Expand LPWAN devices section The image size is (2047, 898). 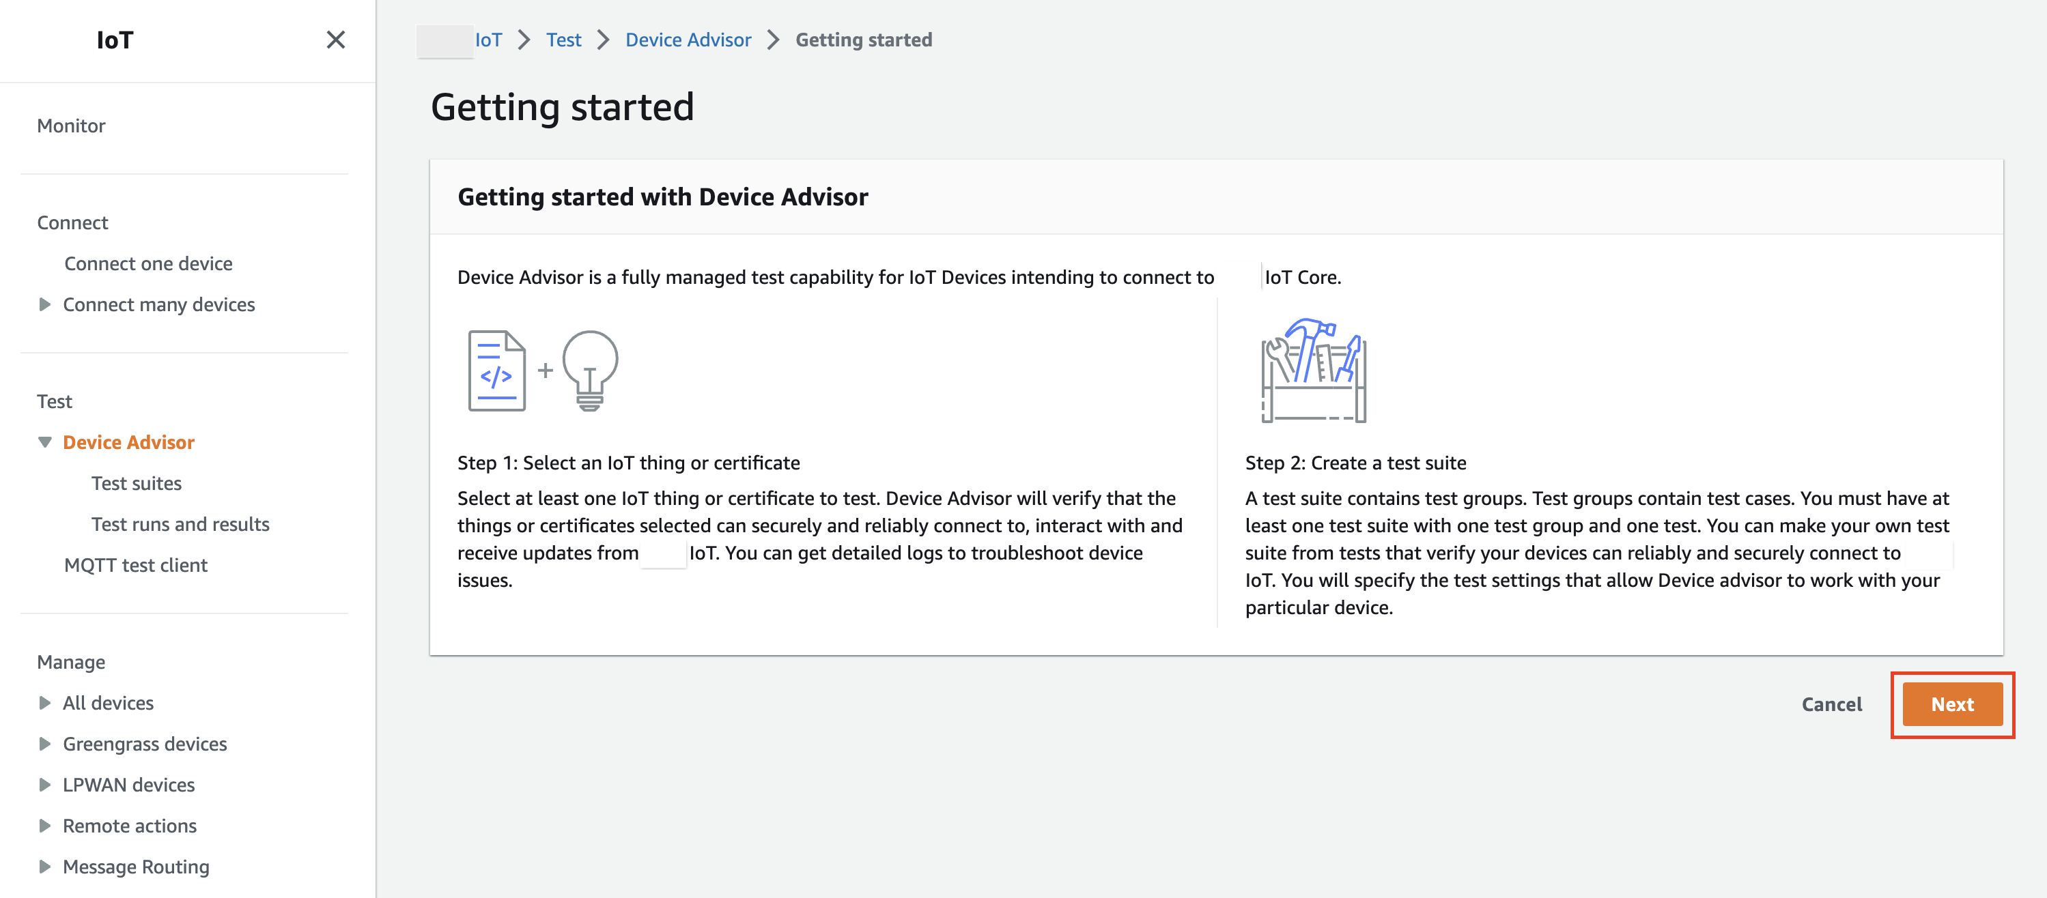click(44, 785)
